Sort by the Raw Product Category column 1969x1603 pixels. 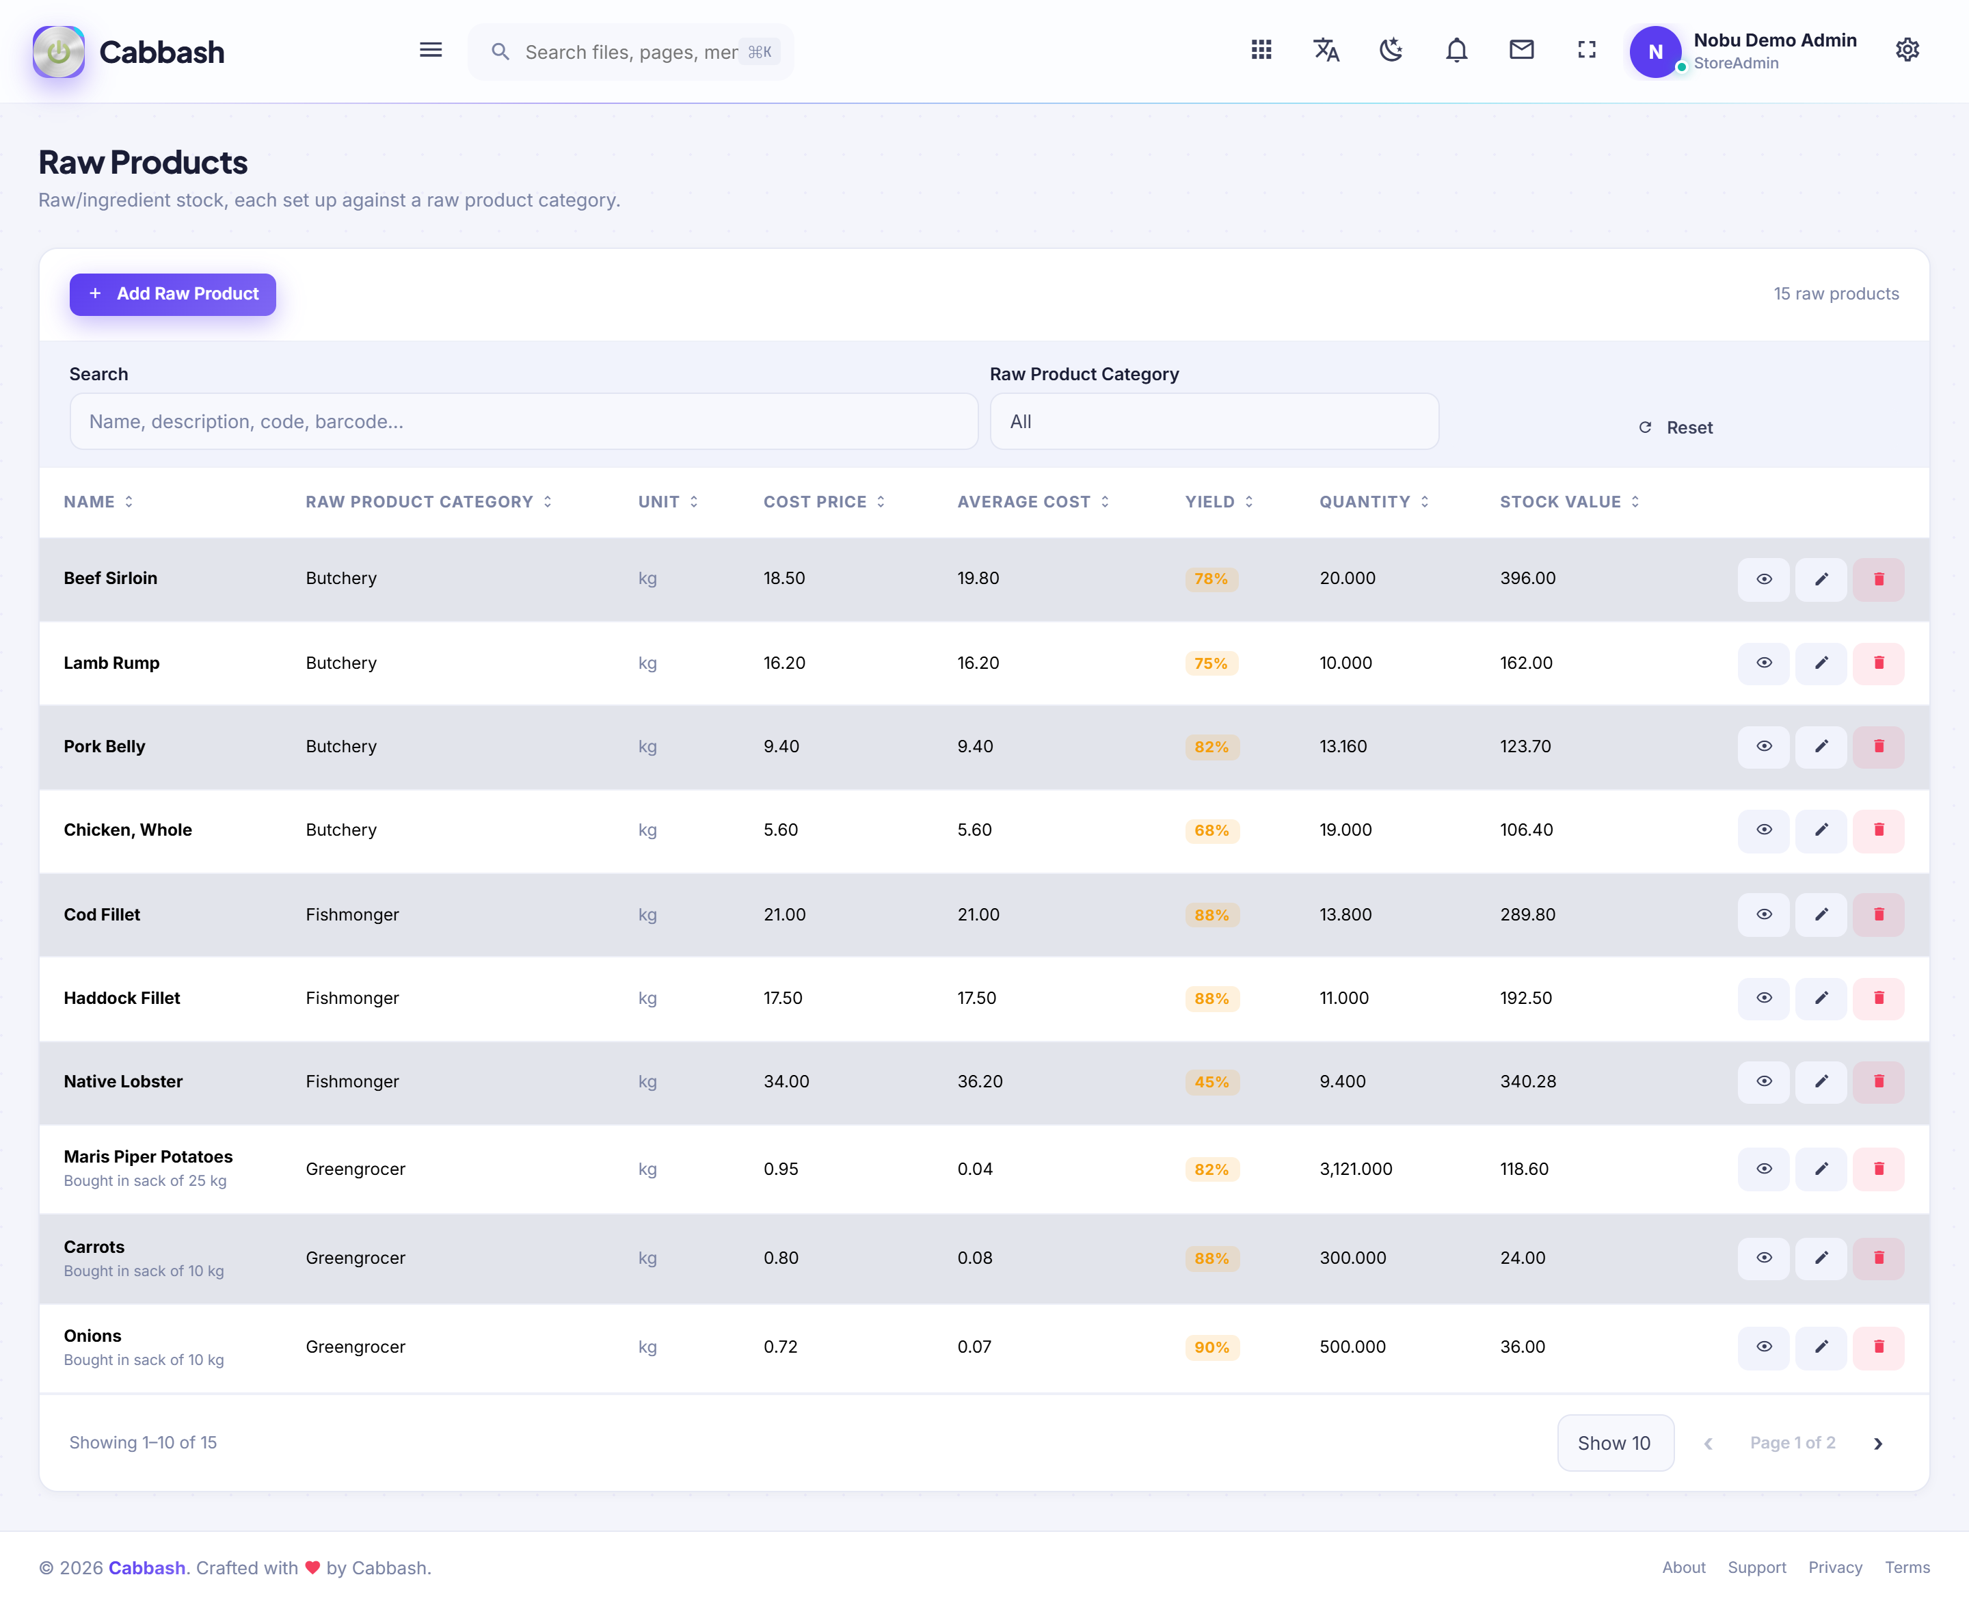pos(429,501)
